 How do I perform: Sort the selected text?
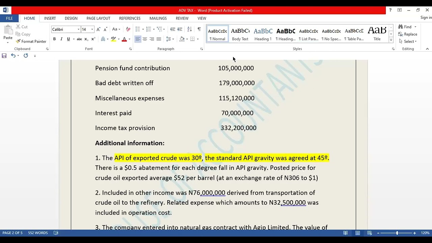189,29
